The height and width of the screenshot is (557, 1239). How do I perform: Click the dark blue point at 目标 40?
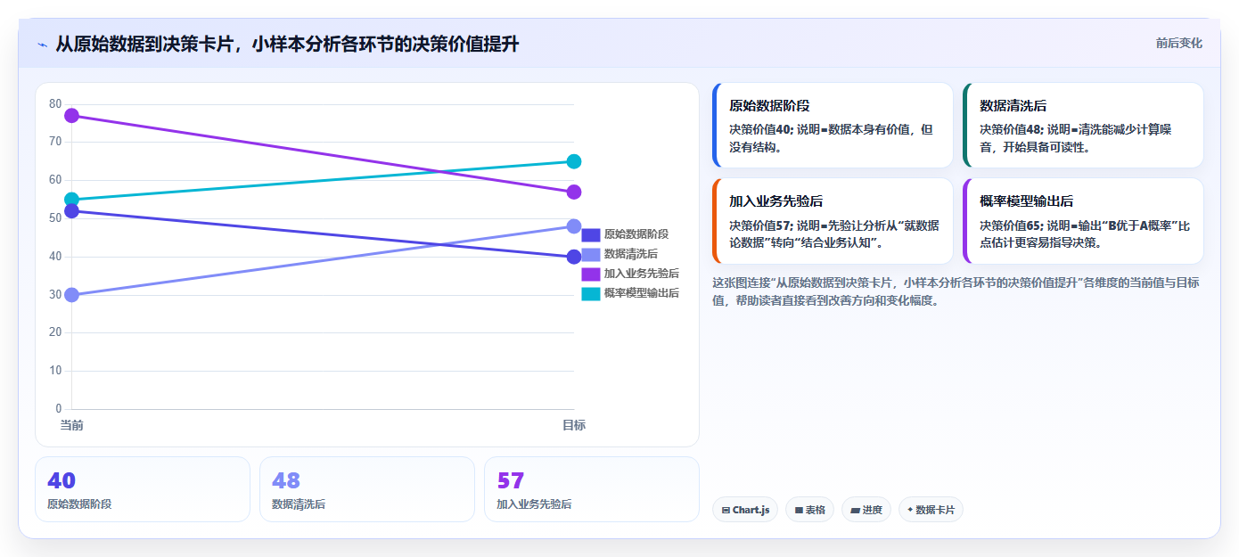[574, 257]
